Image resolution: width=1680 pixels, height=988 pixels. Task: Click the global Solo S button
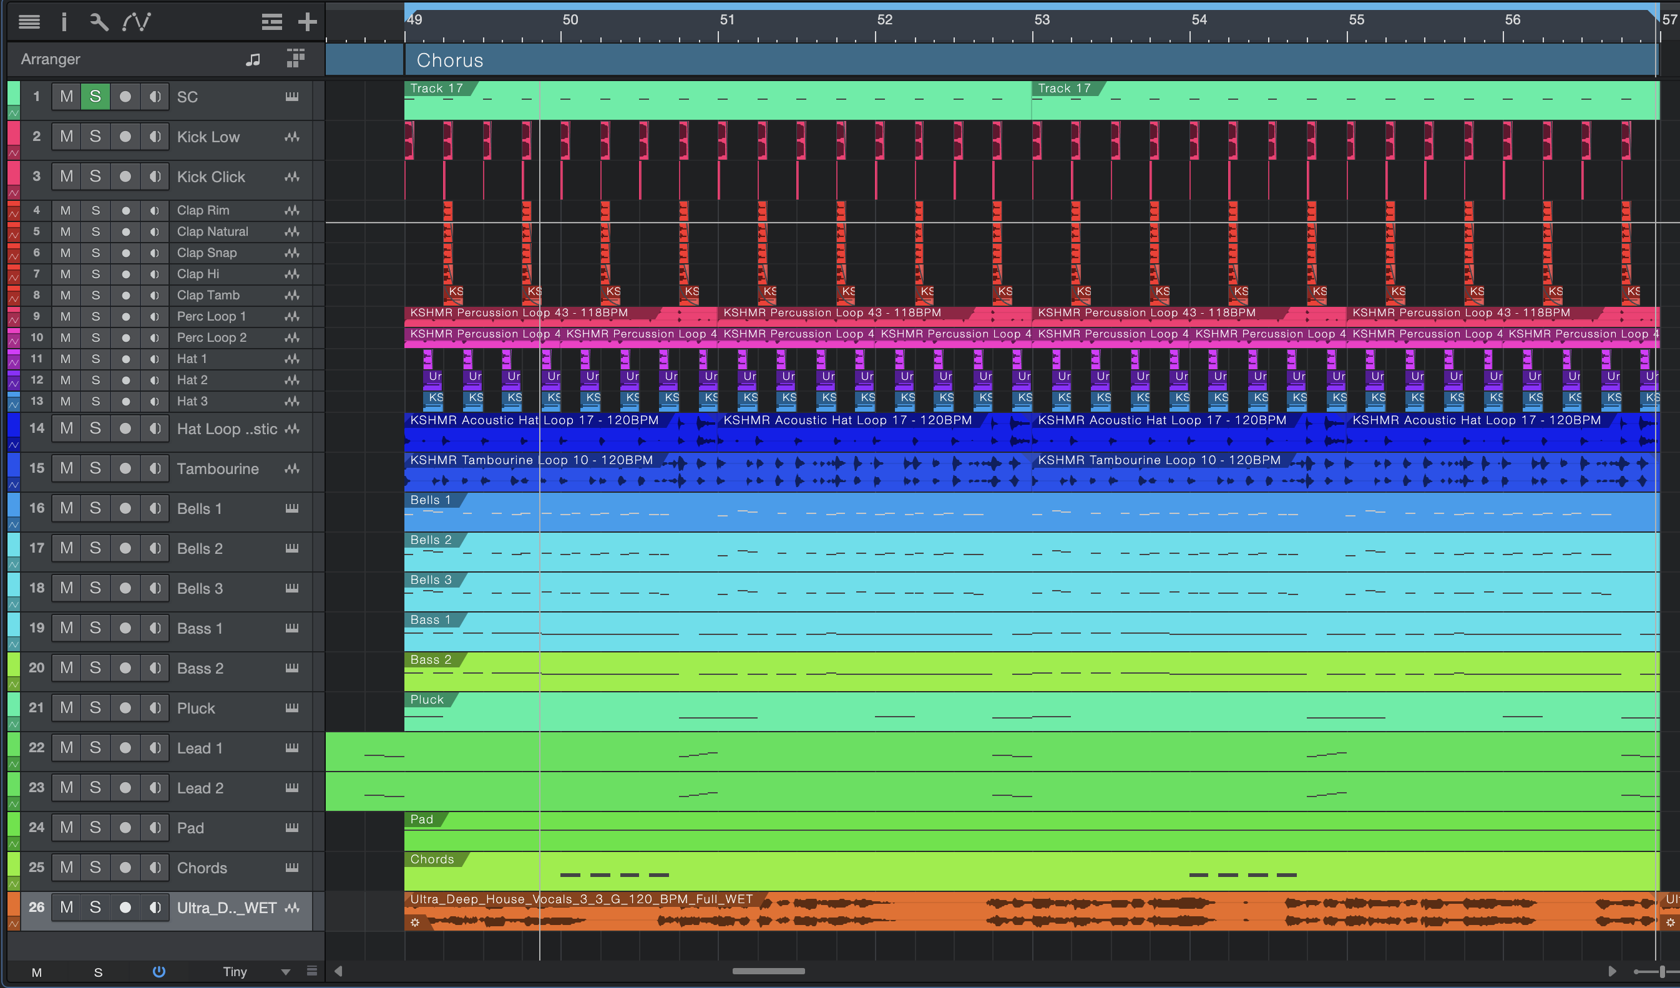(x=98, y=972)
